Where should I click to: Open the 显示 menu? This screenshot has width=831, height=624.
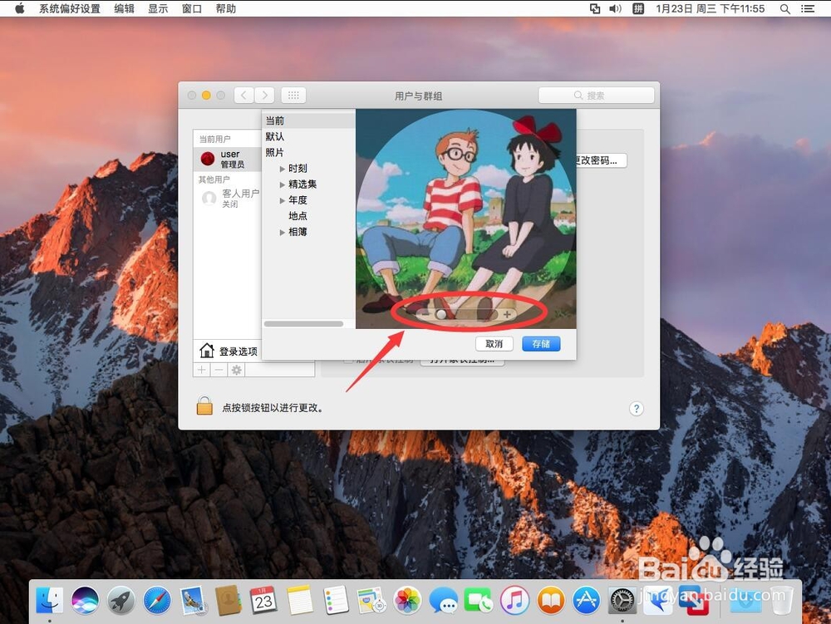[158, 8]
